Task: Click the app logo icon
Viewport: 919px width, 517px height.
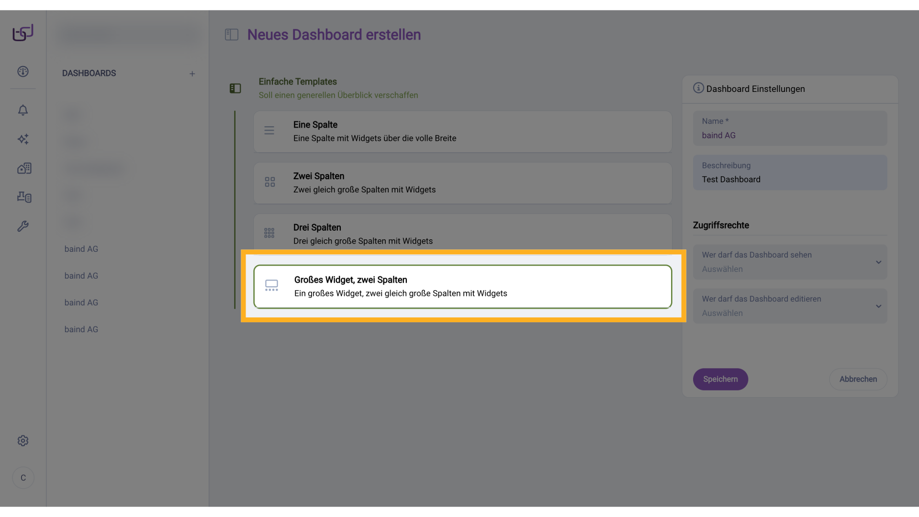Action: [x=23, y=33]
